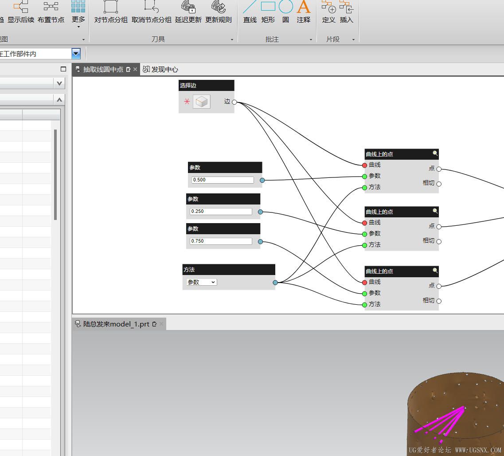Select the 圆 circle annotation tool
504x456 pixels.
tap(286, 7)
